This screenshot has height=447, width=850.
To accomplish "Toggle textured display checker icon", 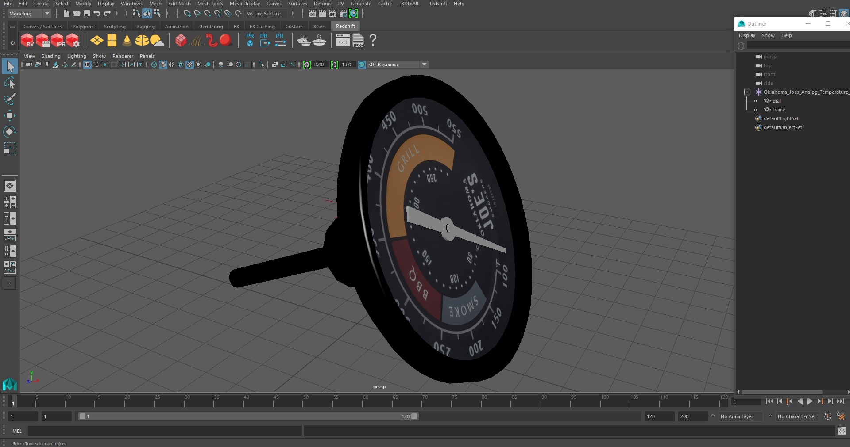I will (189, 65).
